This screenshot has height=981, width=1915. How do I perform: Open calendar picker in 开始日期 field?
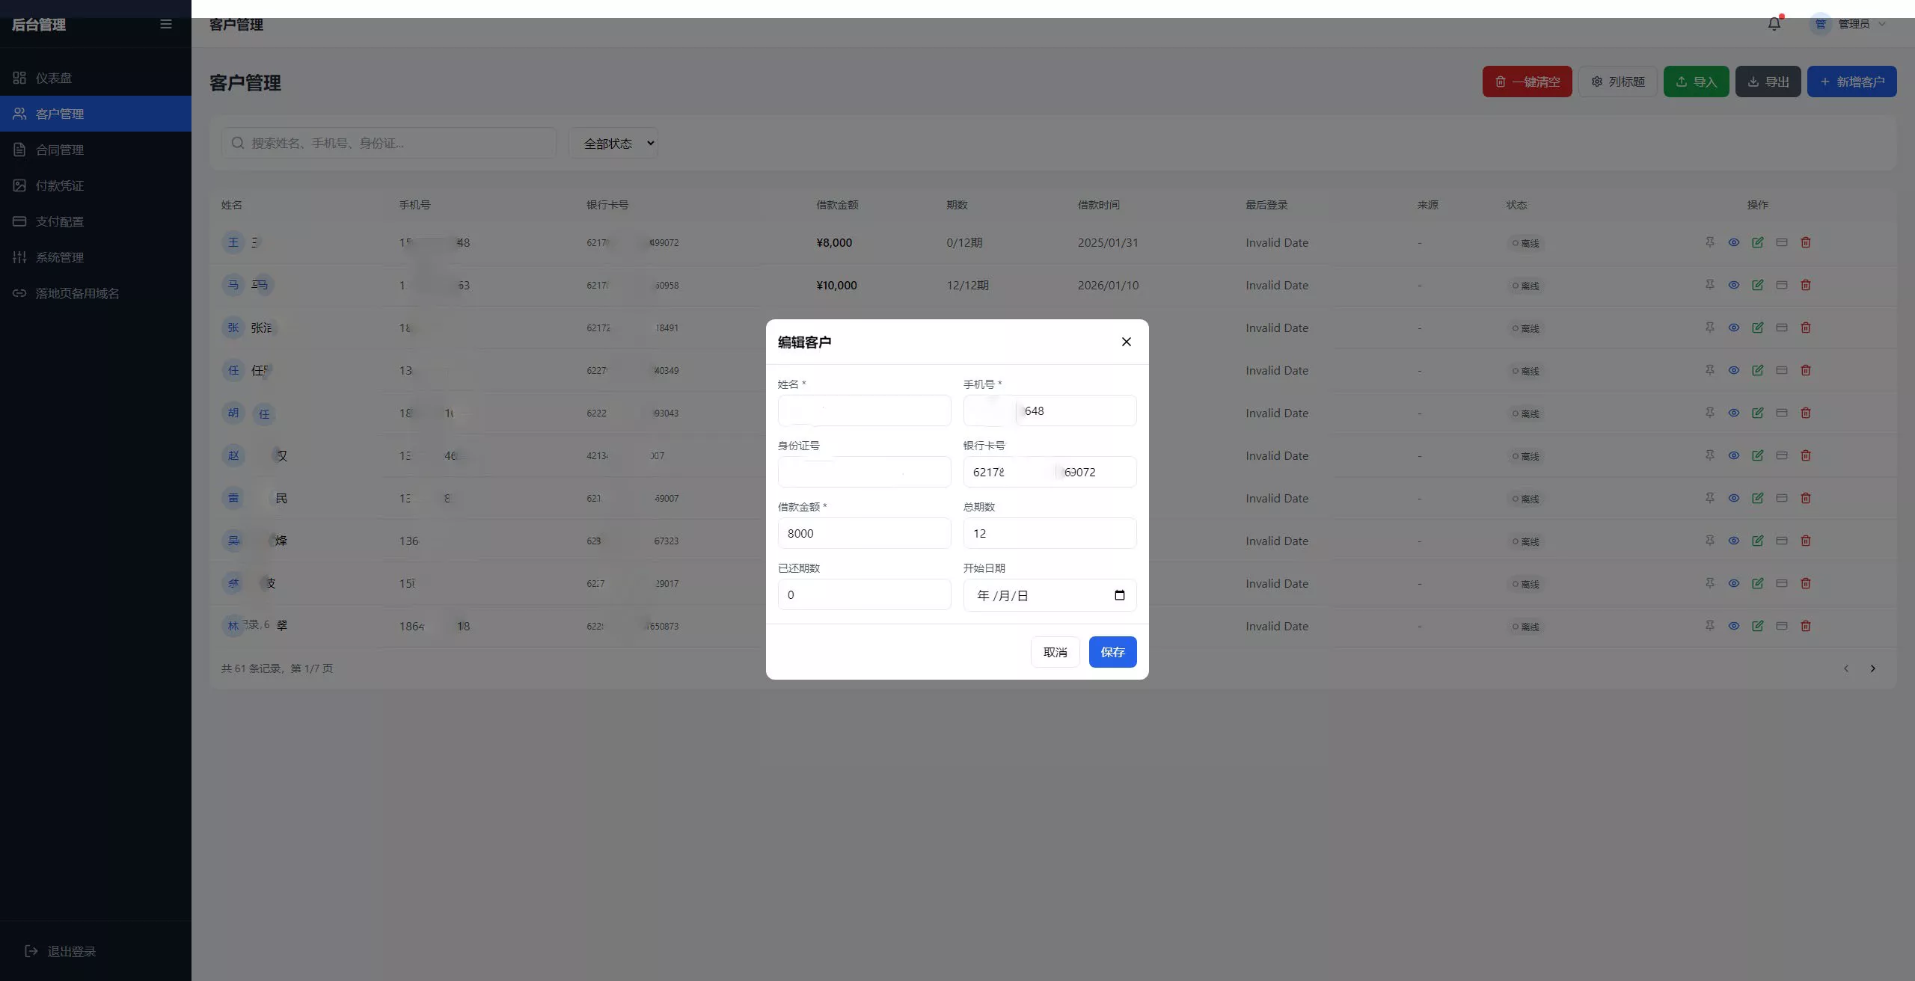[1119, 595]
